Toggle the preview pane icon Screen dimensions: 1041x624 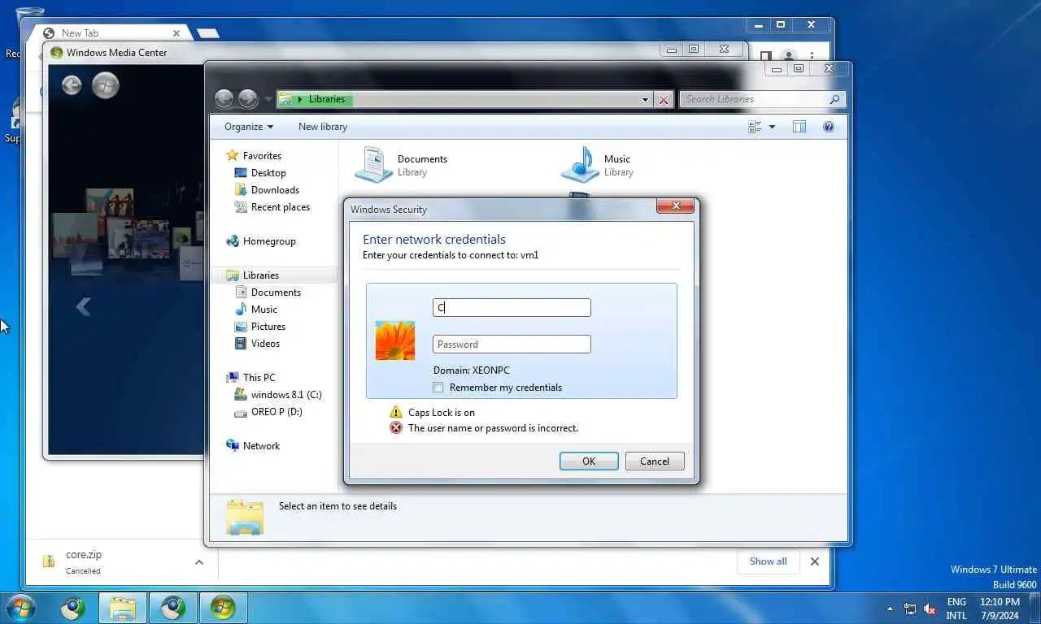coord(799,127)
